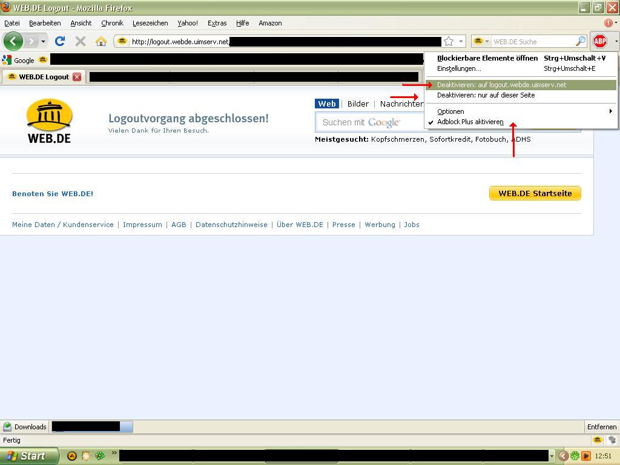The height and width of the screenshot is (465, 620).
Task: Open the AGB footer link
Action: click(179, 225)
